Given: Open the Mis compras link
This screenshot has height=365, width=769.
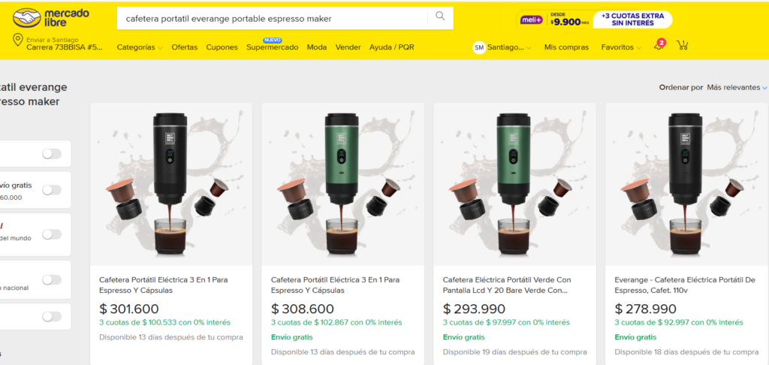Looking at the screenshot, I should click(x=566, y=47).
